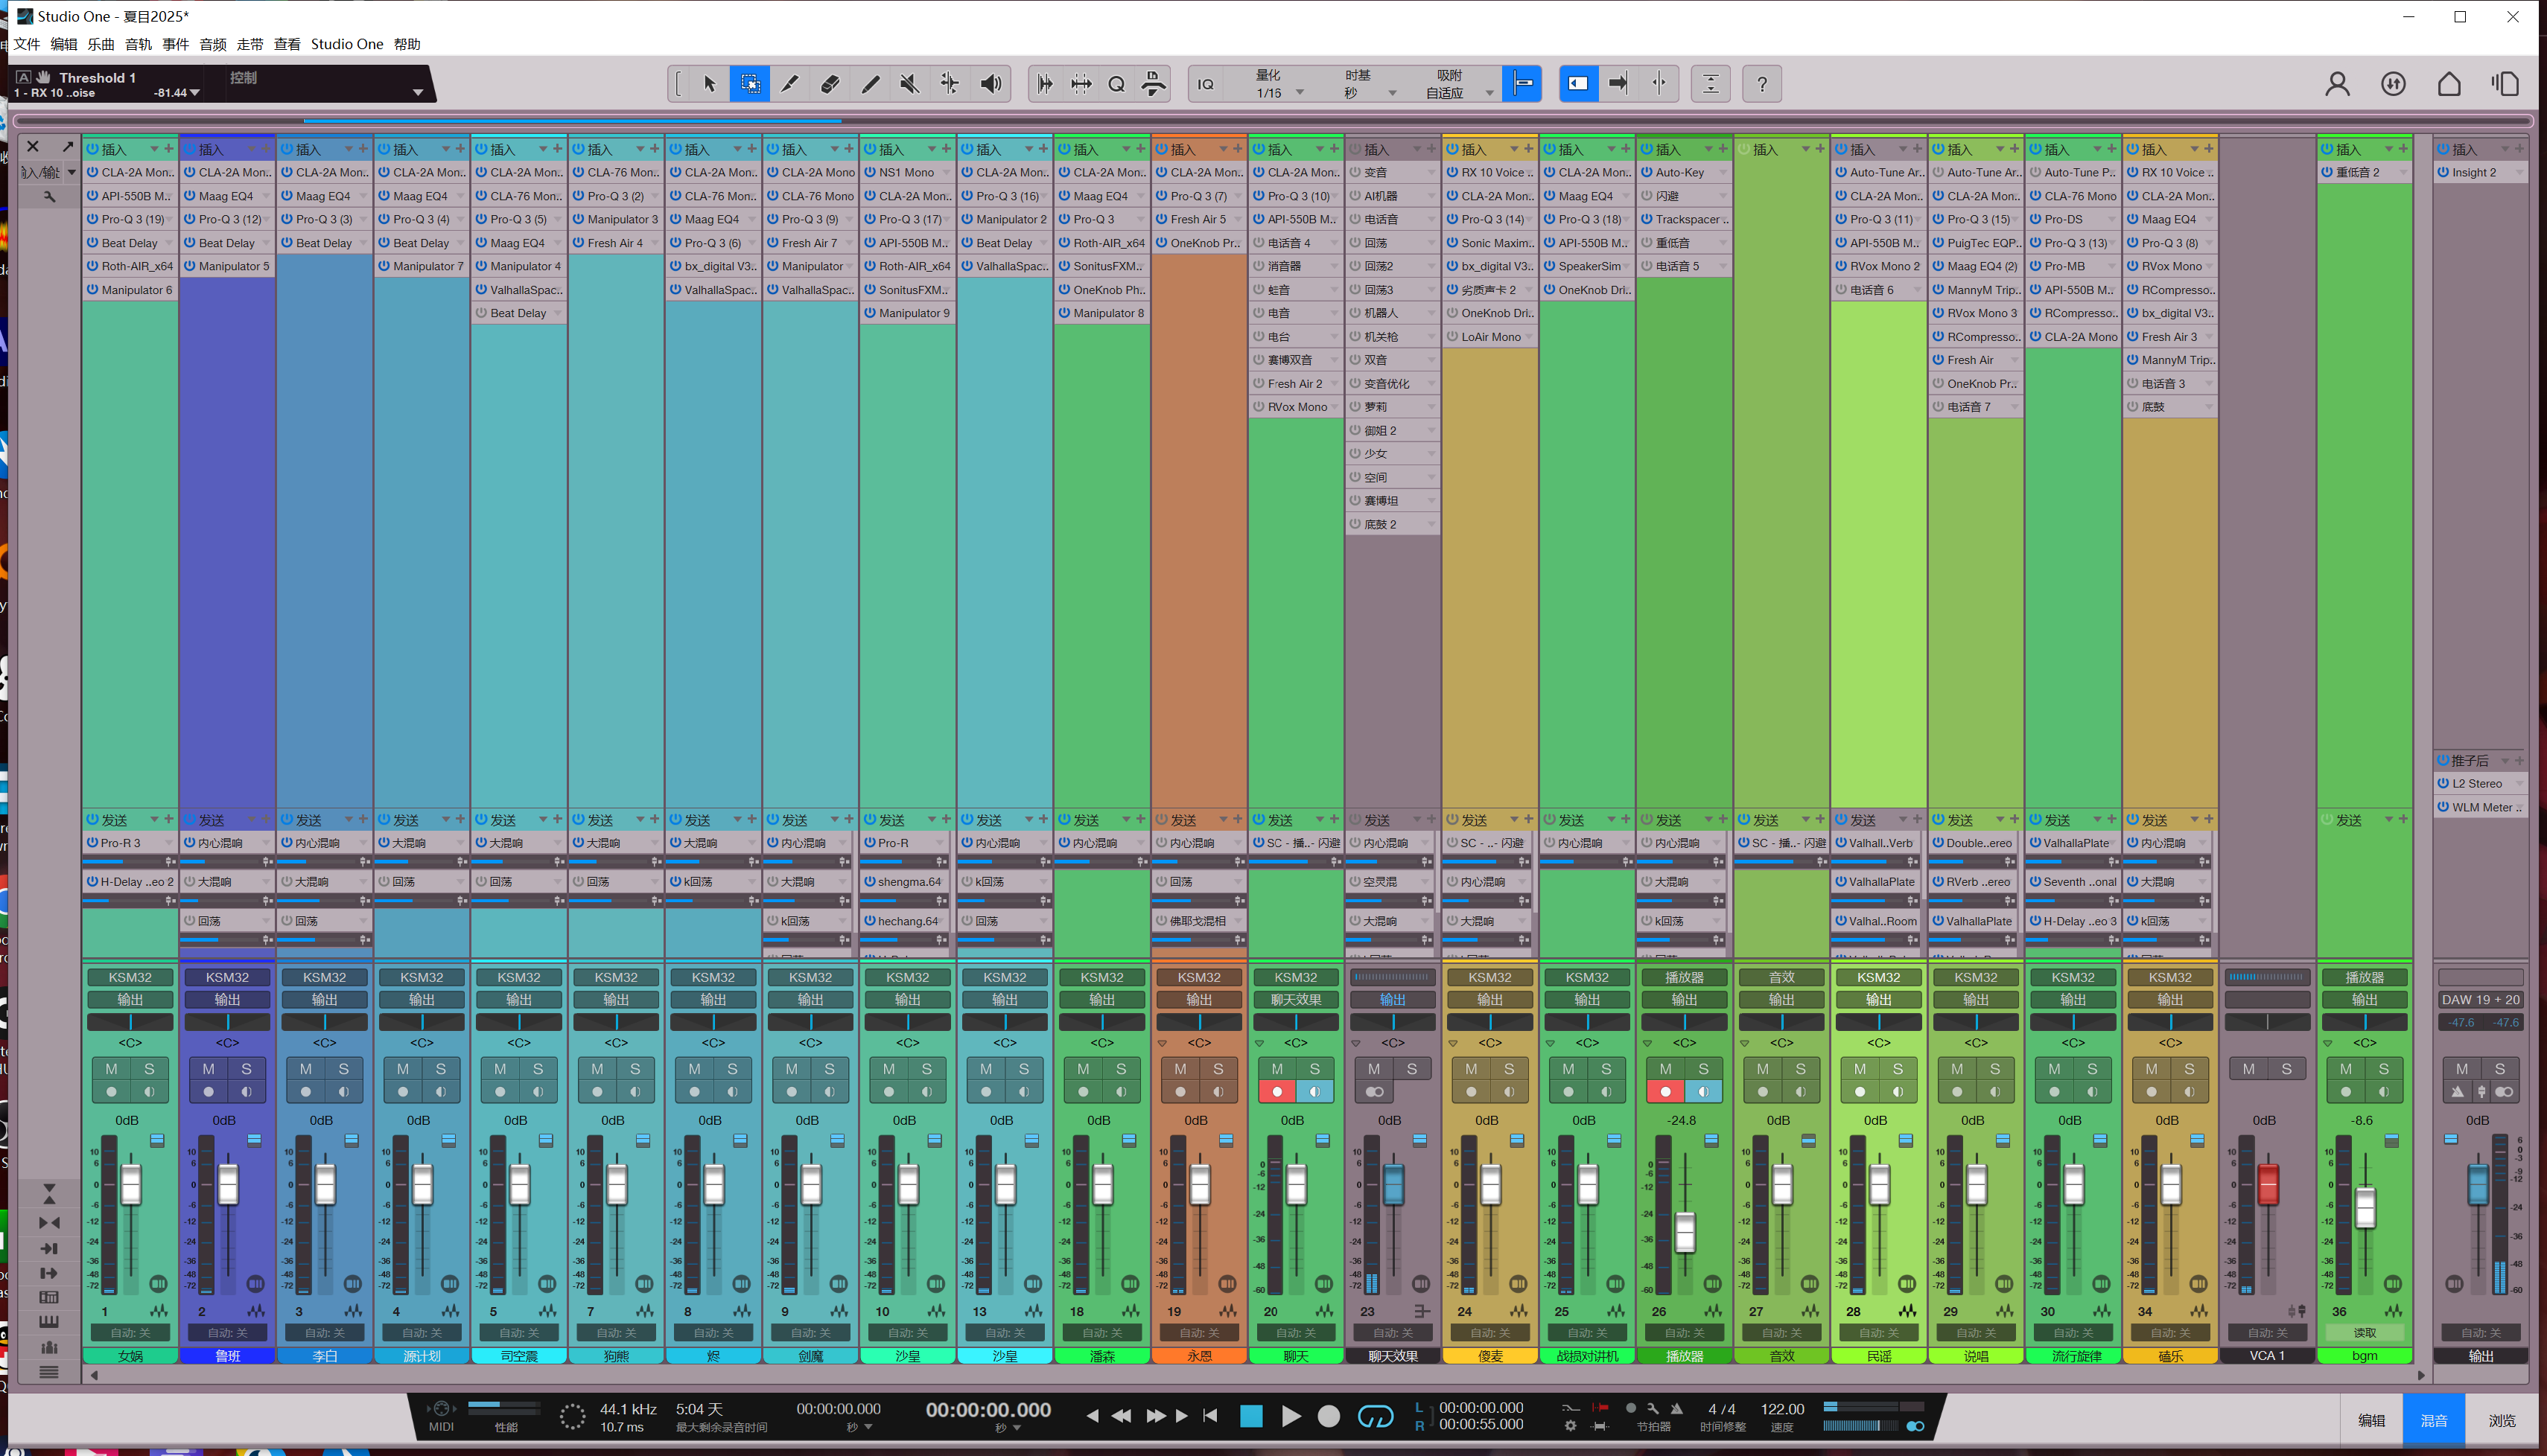Open the 编辑 menu
The height and width of the screenshot is (1456, 2547).
click(x=64, y=44)
